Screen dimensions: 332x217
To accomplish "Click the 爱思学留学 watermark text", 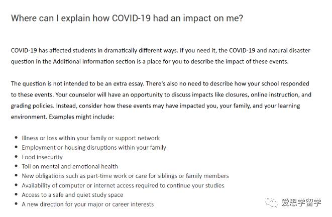I will (301, 202).
